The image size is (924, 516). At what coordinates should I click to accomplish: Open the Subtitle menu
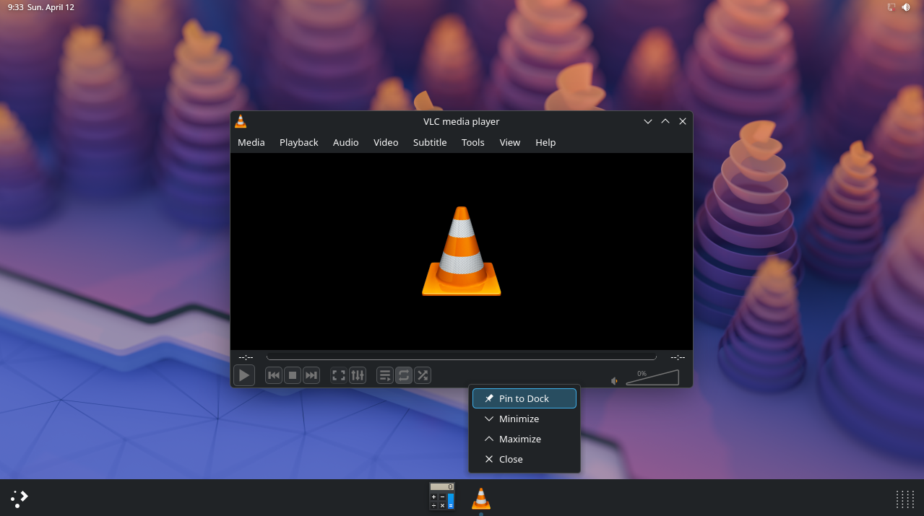coord(429,142)
